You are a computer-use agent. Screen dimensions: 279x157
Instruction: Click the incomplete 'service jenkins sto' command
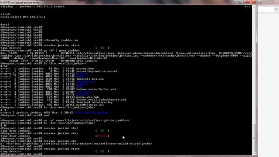60,141
